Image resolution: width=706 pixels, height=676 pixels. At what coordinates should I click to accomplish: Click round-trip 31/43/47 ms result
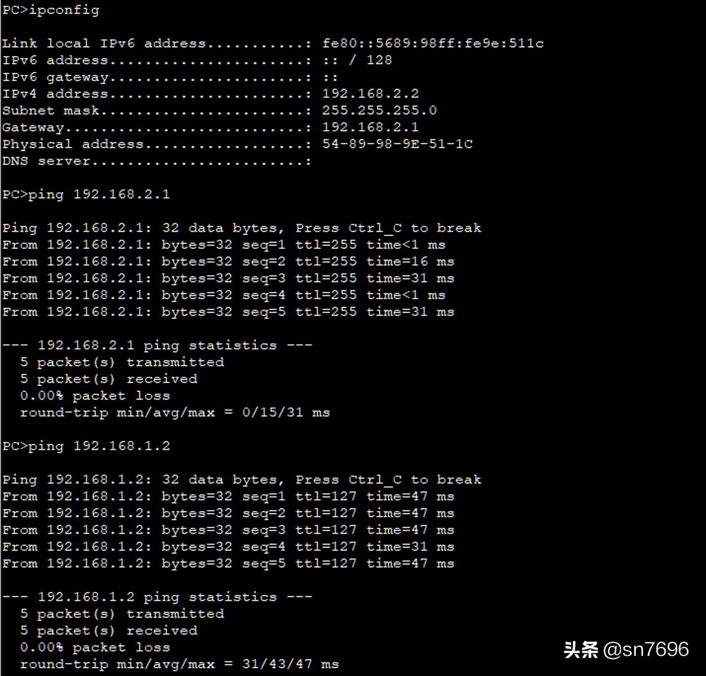(179, 664)
